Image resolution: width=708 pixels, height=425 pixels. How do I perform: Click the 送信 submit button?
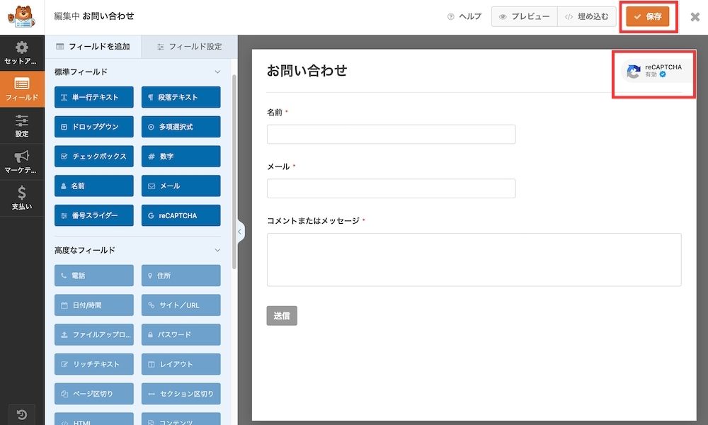point(282,316)
